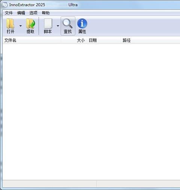Click the InnoExtractor app icon in title bar
180x190 pixels.
[x=5, y=5]
